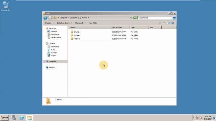This screenshot has height=121, width=216.
Task: Click File folder type in Chung row
Action: [x=134, y=32]
